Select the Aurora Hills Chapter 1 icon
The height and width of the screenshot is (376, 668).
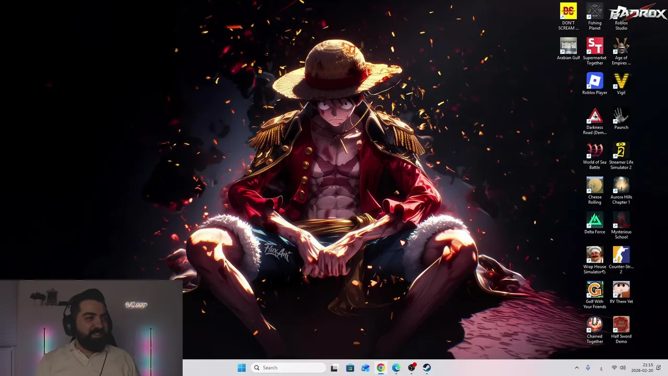click(x=621, y=191)
